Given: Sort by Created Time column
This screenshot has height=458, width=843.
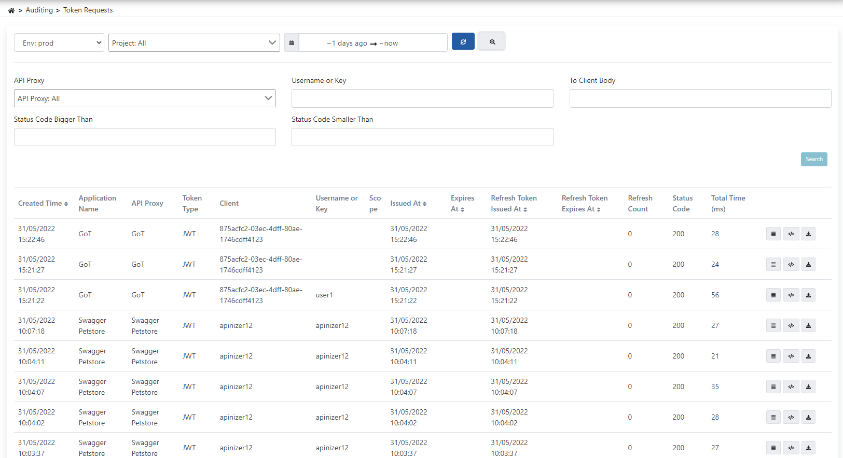Looking at the screenshot, I should coord(43,204).
